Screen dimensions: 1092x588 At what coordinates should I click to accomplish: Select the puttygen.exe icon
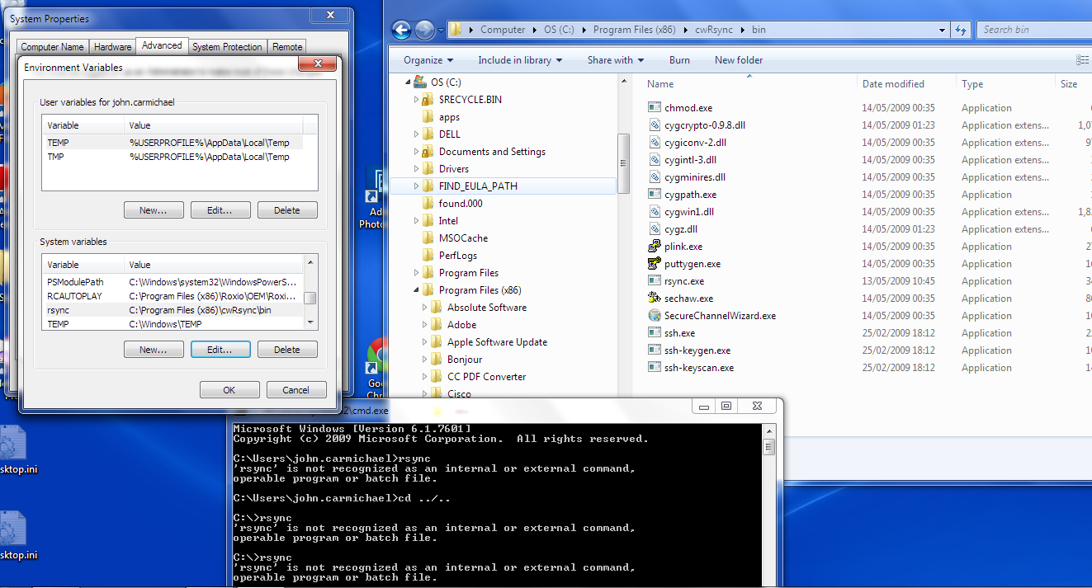point(655,264)
